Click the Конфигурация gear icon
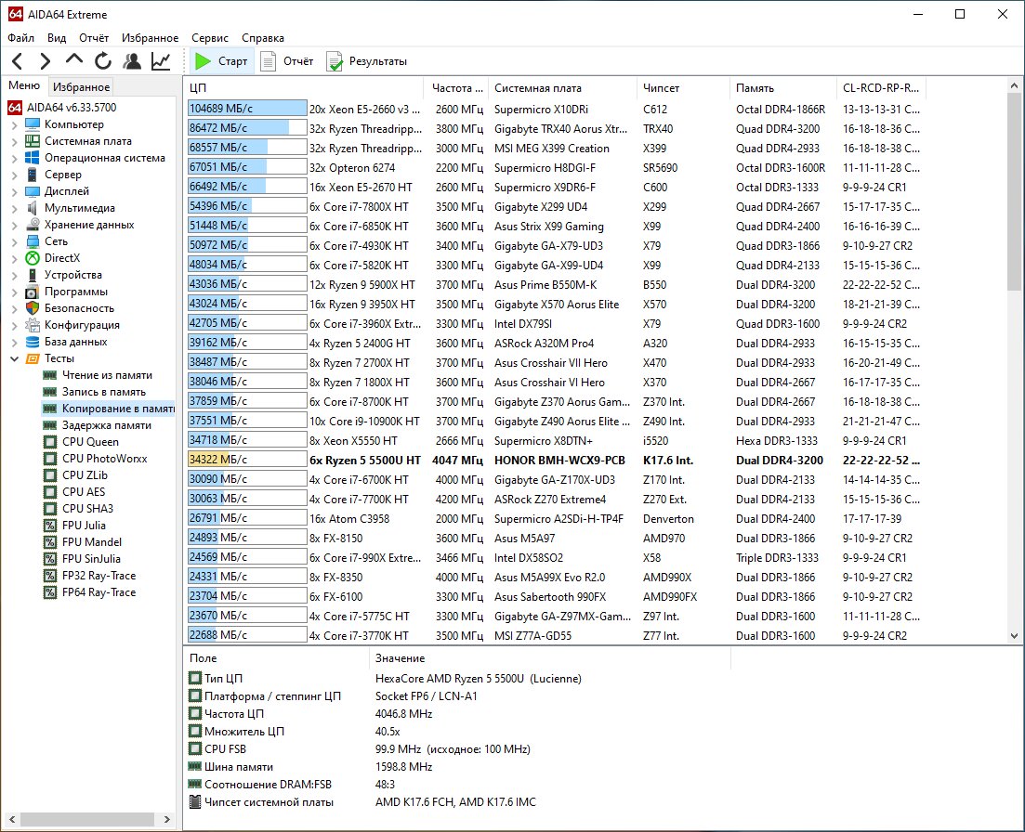Viewport: 1025px width, 832px height. point(33,325)
